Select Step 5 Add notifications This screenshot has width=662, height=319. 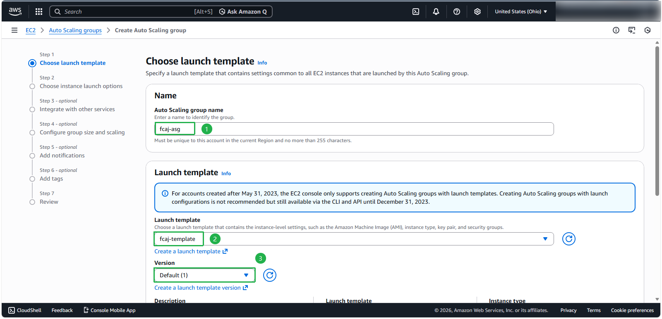tap(62, 155)
